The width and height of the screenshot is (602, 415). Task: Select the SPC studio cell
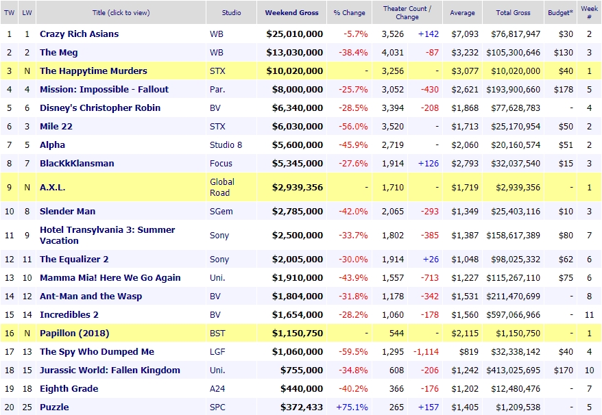pyautogui.click(x=217, y=407)
